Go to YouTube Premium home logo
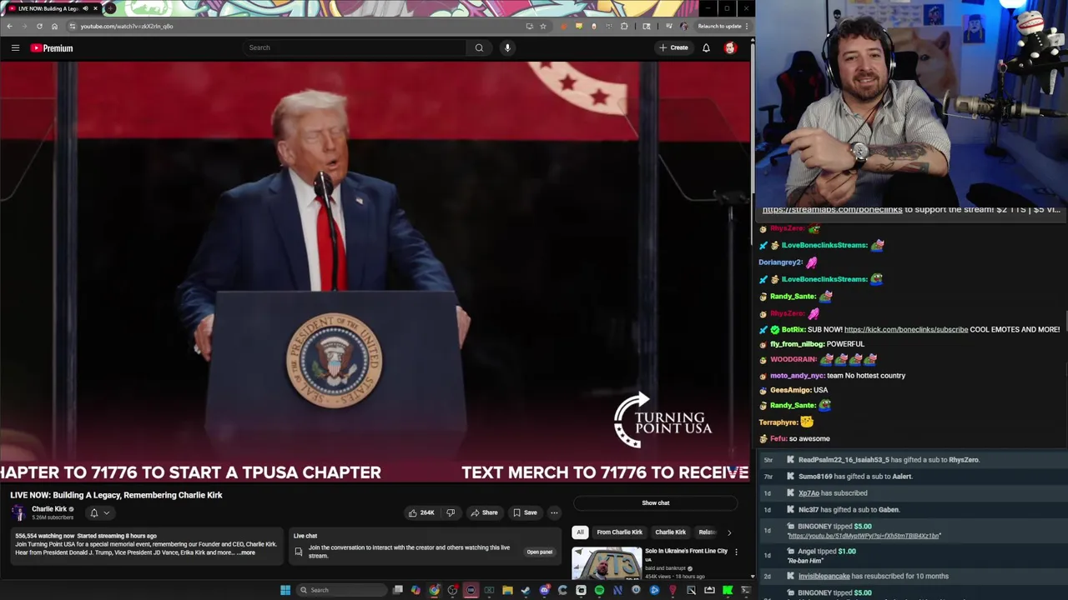 click(52, 47)
